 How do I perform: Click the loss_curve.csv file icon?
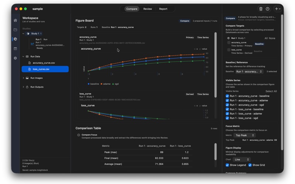click(29, 69)
